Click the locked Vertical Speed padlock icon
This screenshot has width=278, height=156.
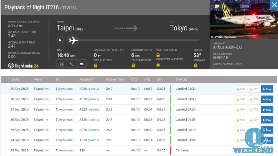click(x=158, y=55)
